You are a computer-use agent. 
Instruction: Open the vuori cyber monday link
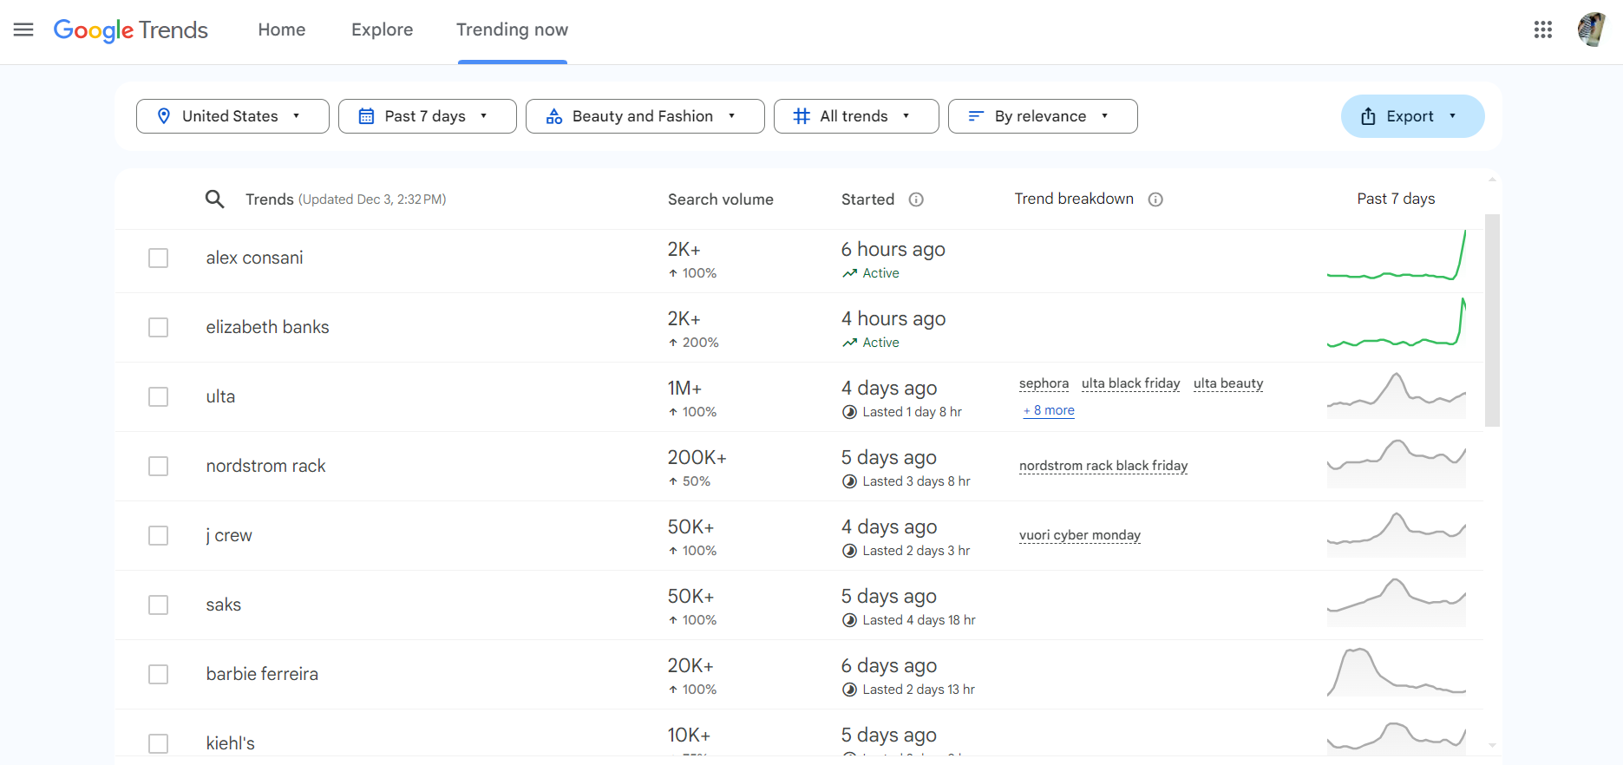[x=1080, y=535]
